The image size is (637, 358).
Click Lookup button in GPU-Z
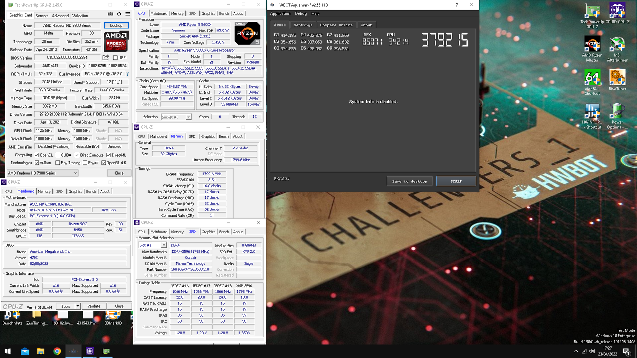116,25
